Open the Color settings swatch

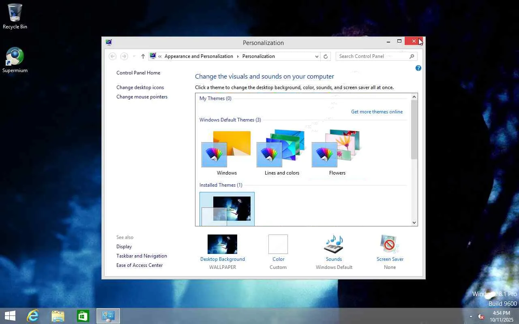coord(278,244)
